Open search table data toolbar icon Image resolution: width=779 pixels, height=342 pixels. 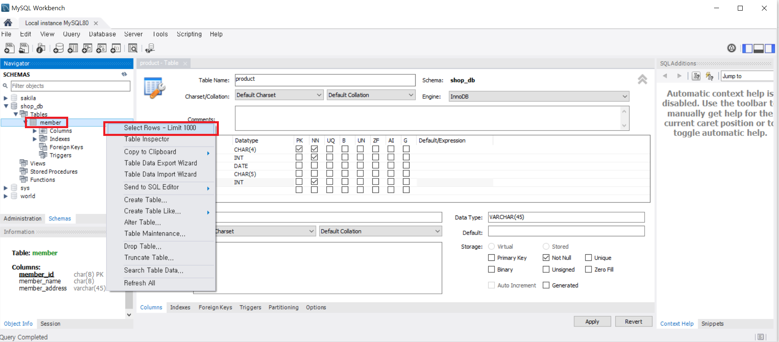(133, 48)
